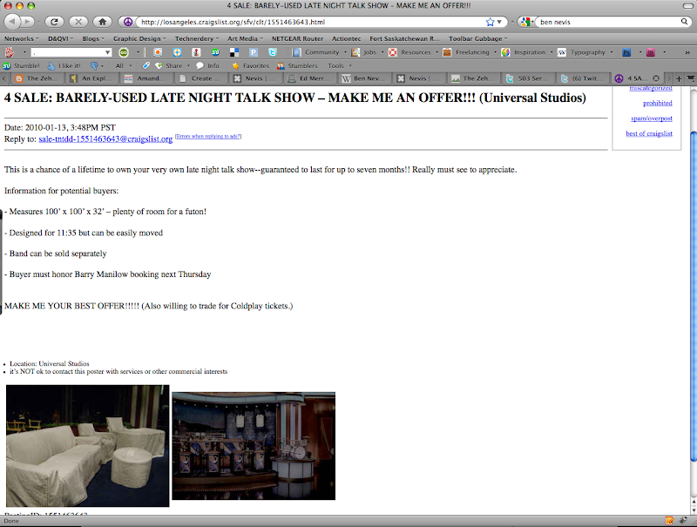This screenshot has width=697, height=527.
Task: Reload the Craigslist page
Action: pos(54,21)
